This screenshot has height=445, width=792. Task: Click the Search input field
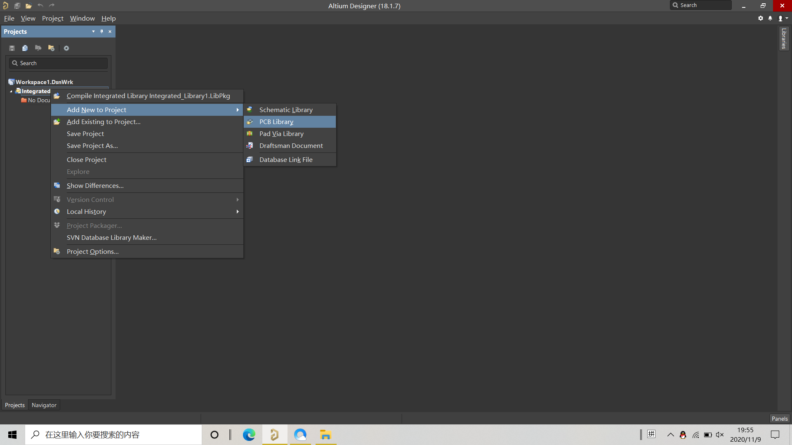59,63
